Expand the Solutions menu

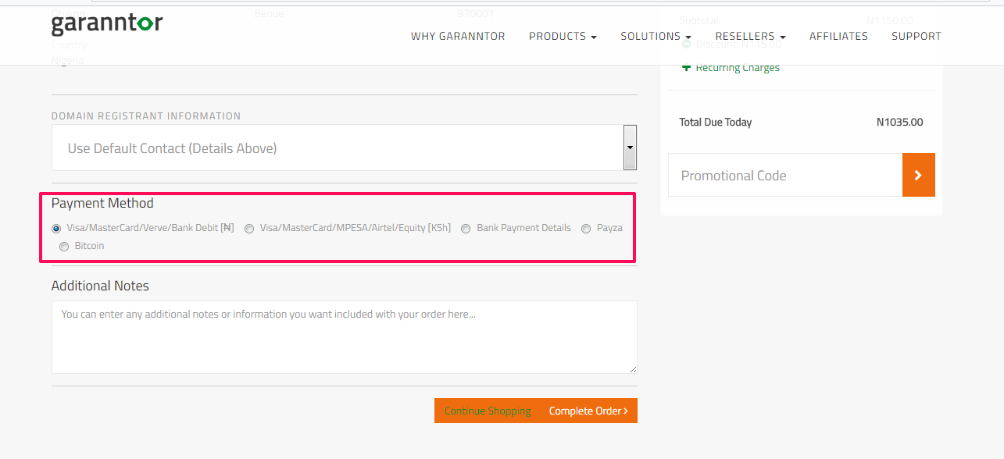(x=656, y=36)
